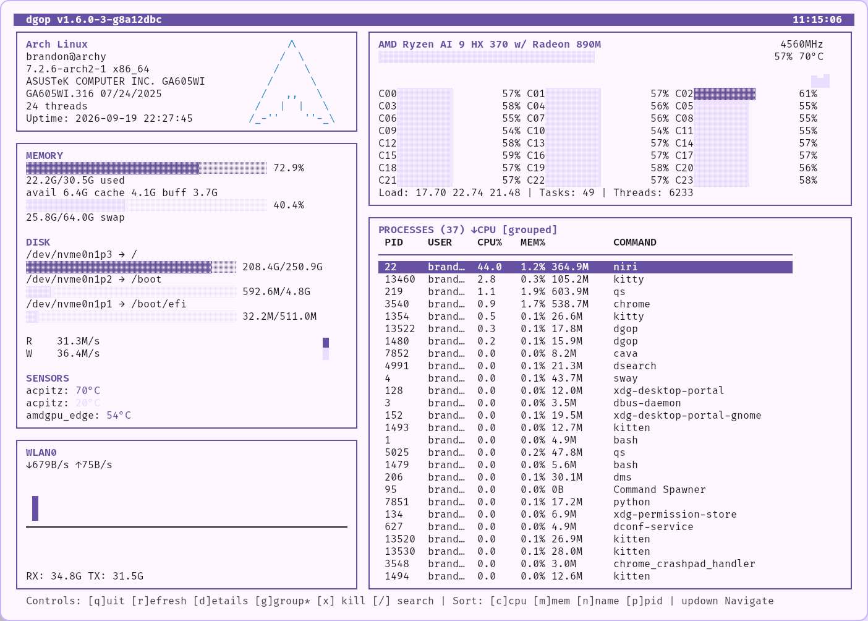Select the niri process row

(x=585, y=267)
